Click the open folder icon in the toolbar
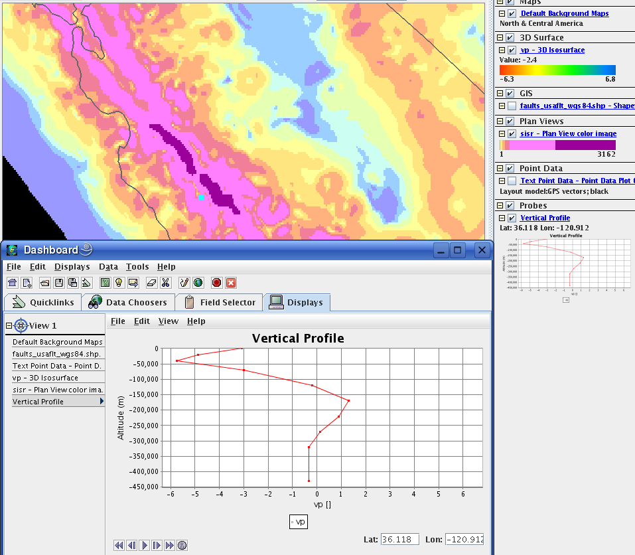 [45, 283]
